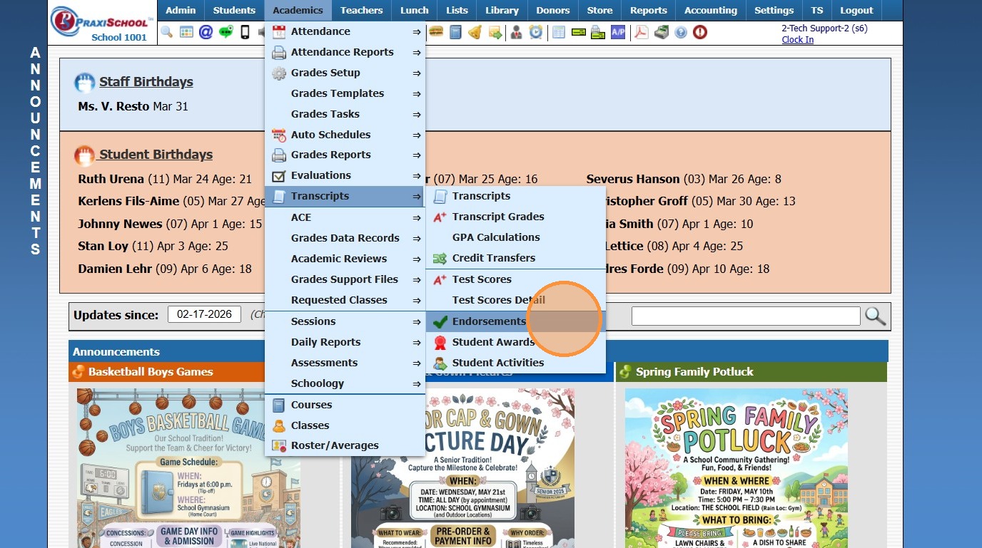Screen dimensions: 982x548
Task: Click the PDF document toolbar icon
Action: tap(642, 32)
